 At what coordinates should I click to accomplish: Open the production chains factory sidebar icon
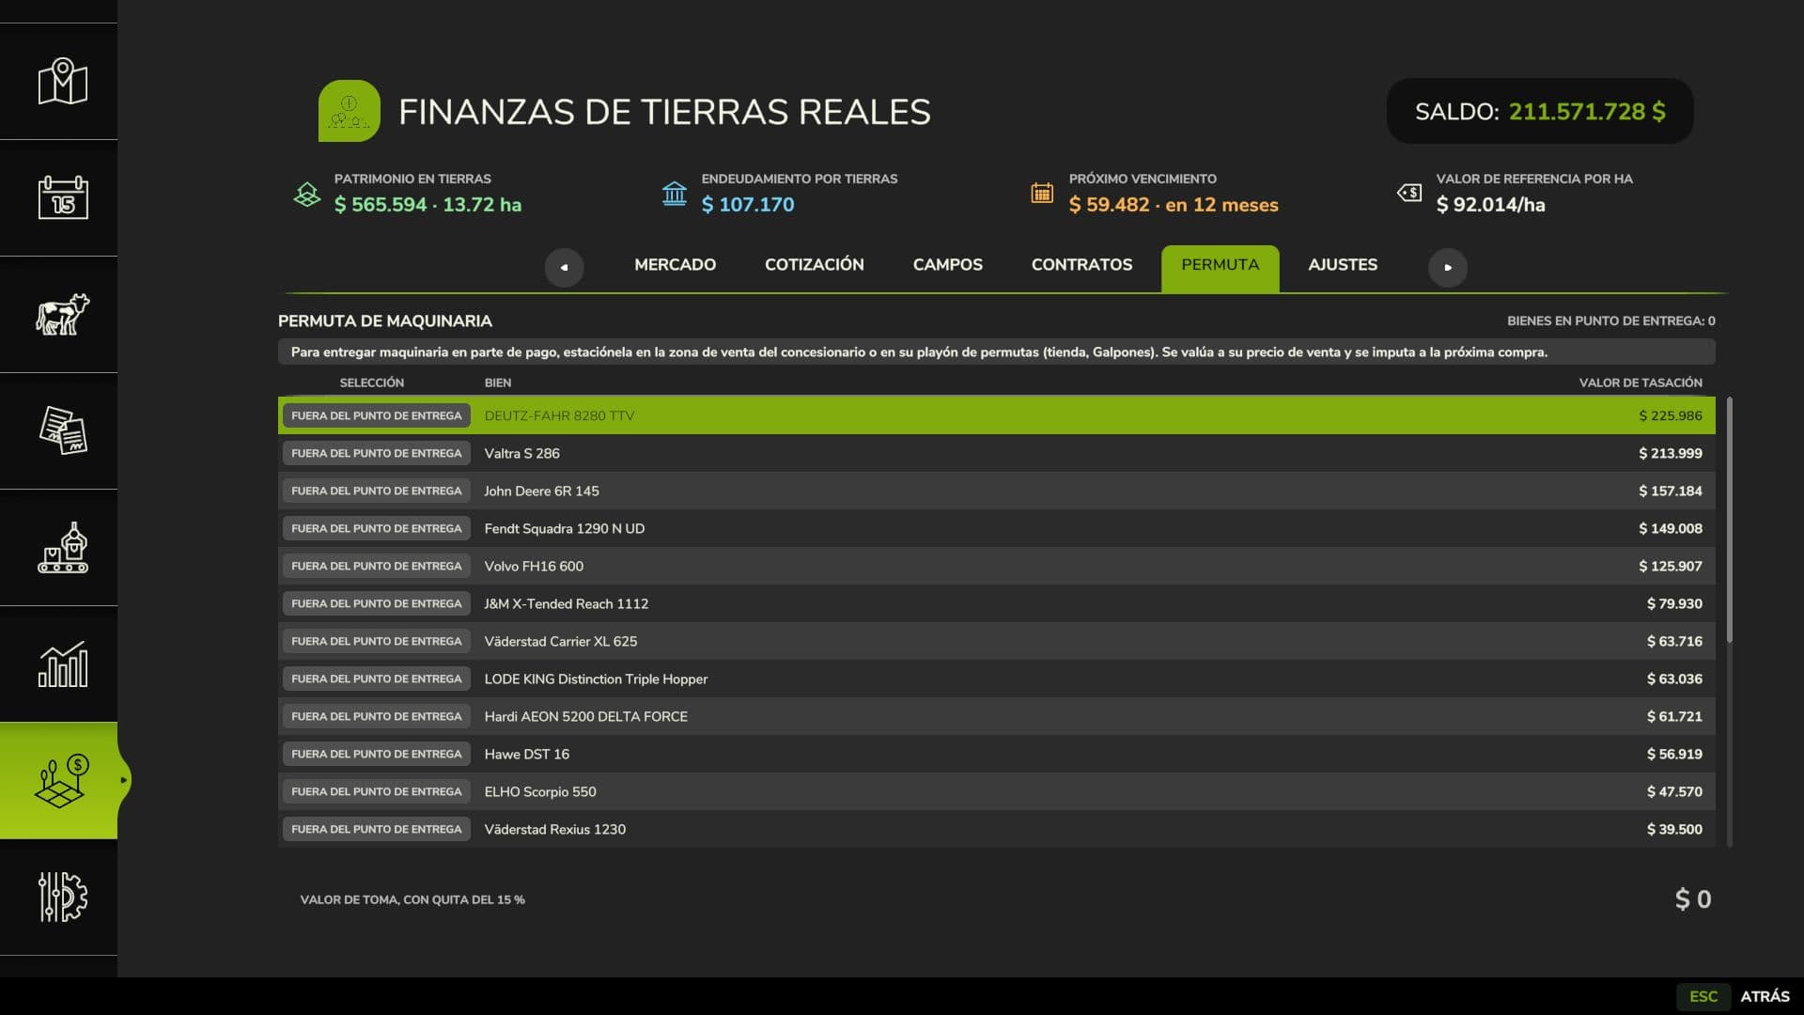point(62,547)
